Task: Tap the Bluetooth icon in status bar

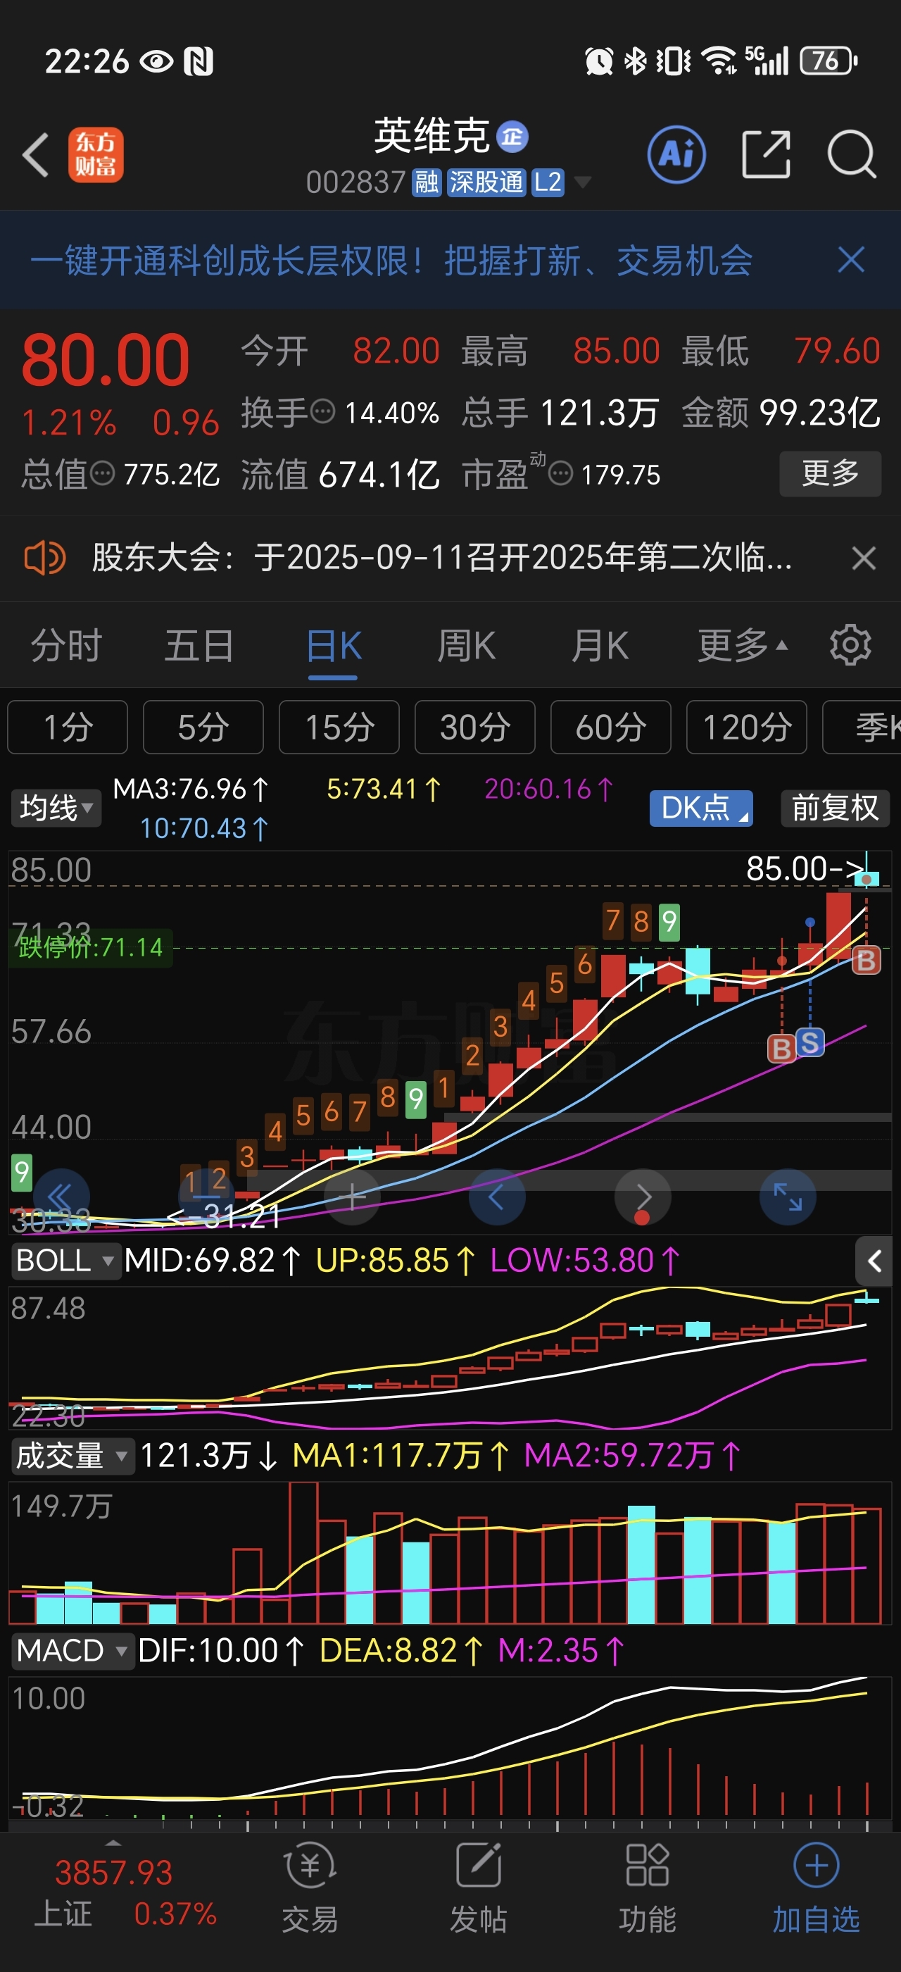Action: (x=635, y=61)
